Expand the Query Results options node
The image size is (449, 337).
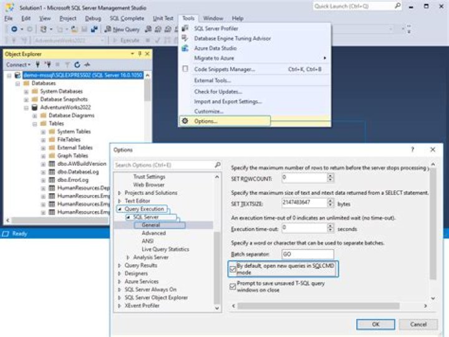click(120, 265)
